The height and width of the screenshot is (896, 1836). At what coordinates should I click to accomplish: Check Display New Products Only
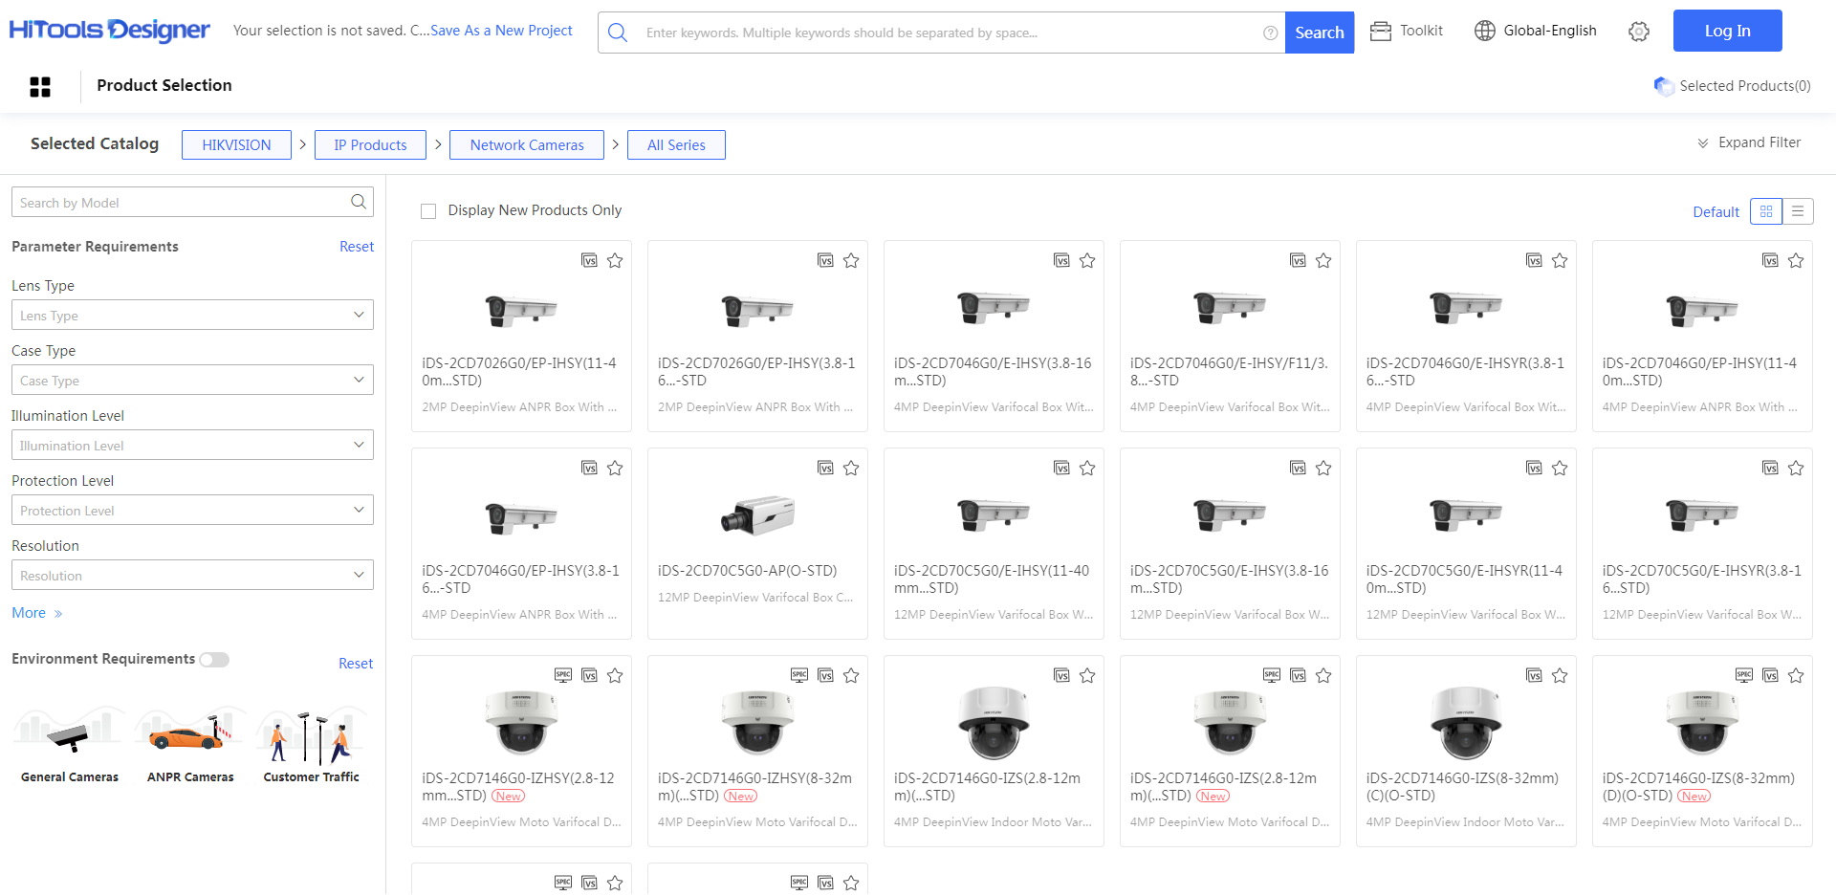428,211
